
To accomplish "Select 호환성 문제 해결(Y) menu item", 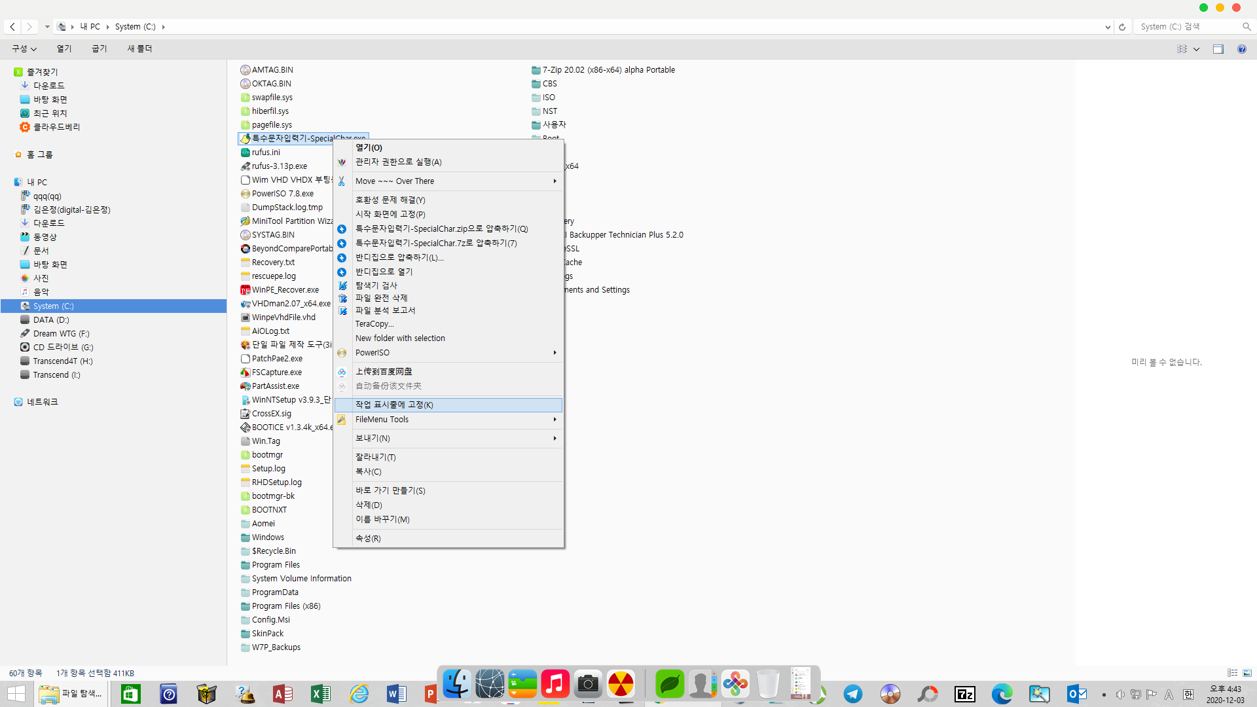I will coord(448,200).
